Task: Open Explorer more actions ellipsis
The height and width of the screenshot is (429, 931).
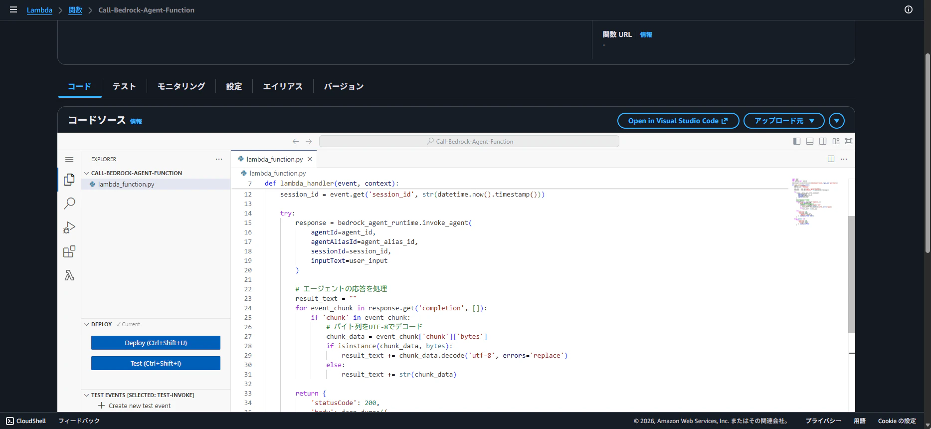Action: (x=219, y=159)
